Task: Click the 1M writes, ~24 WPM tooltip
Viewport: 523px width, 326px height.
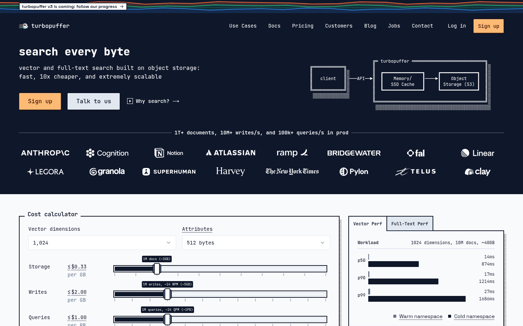Action: 167,284
